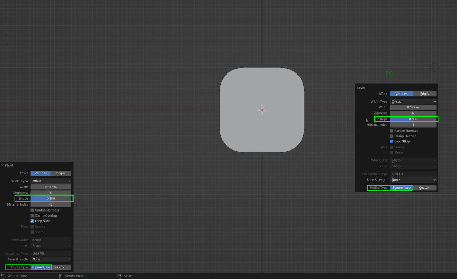Click the Select mouse icon in status bar
This screenshot has height=279, width=457.
click(x=119, y=276)
